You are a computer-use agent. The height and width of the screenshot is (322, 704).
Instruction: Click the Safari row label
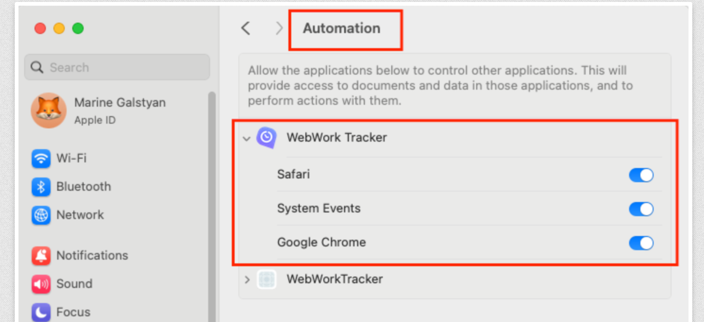(293, 174)
